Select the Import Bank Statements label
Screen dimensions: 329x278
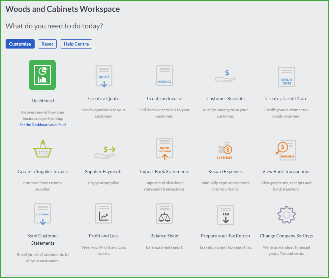click(164, 171)
